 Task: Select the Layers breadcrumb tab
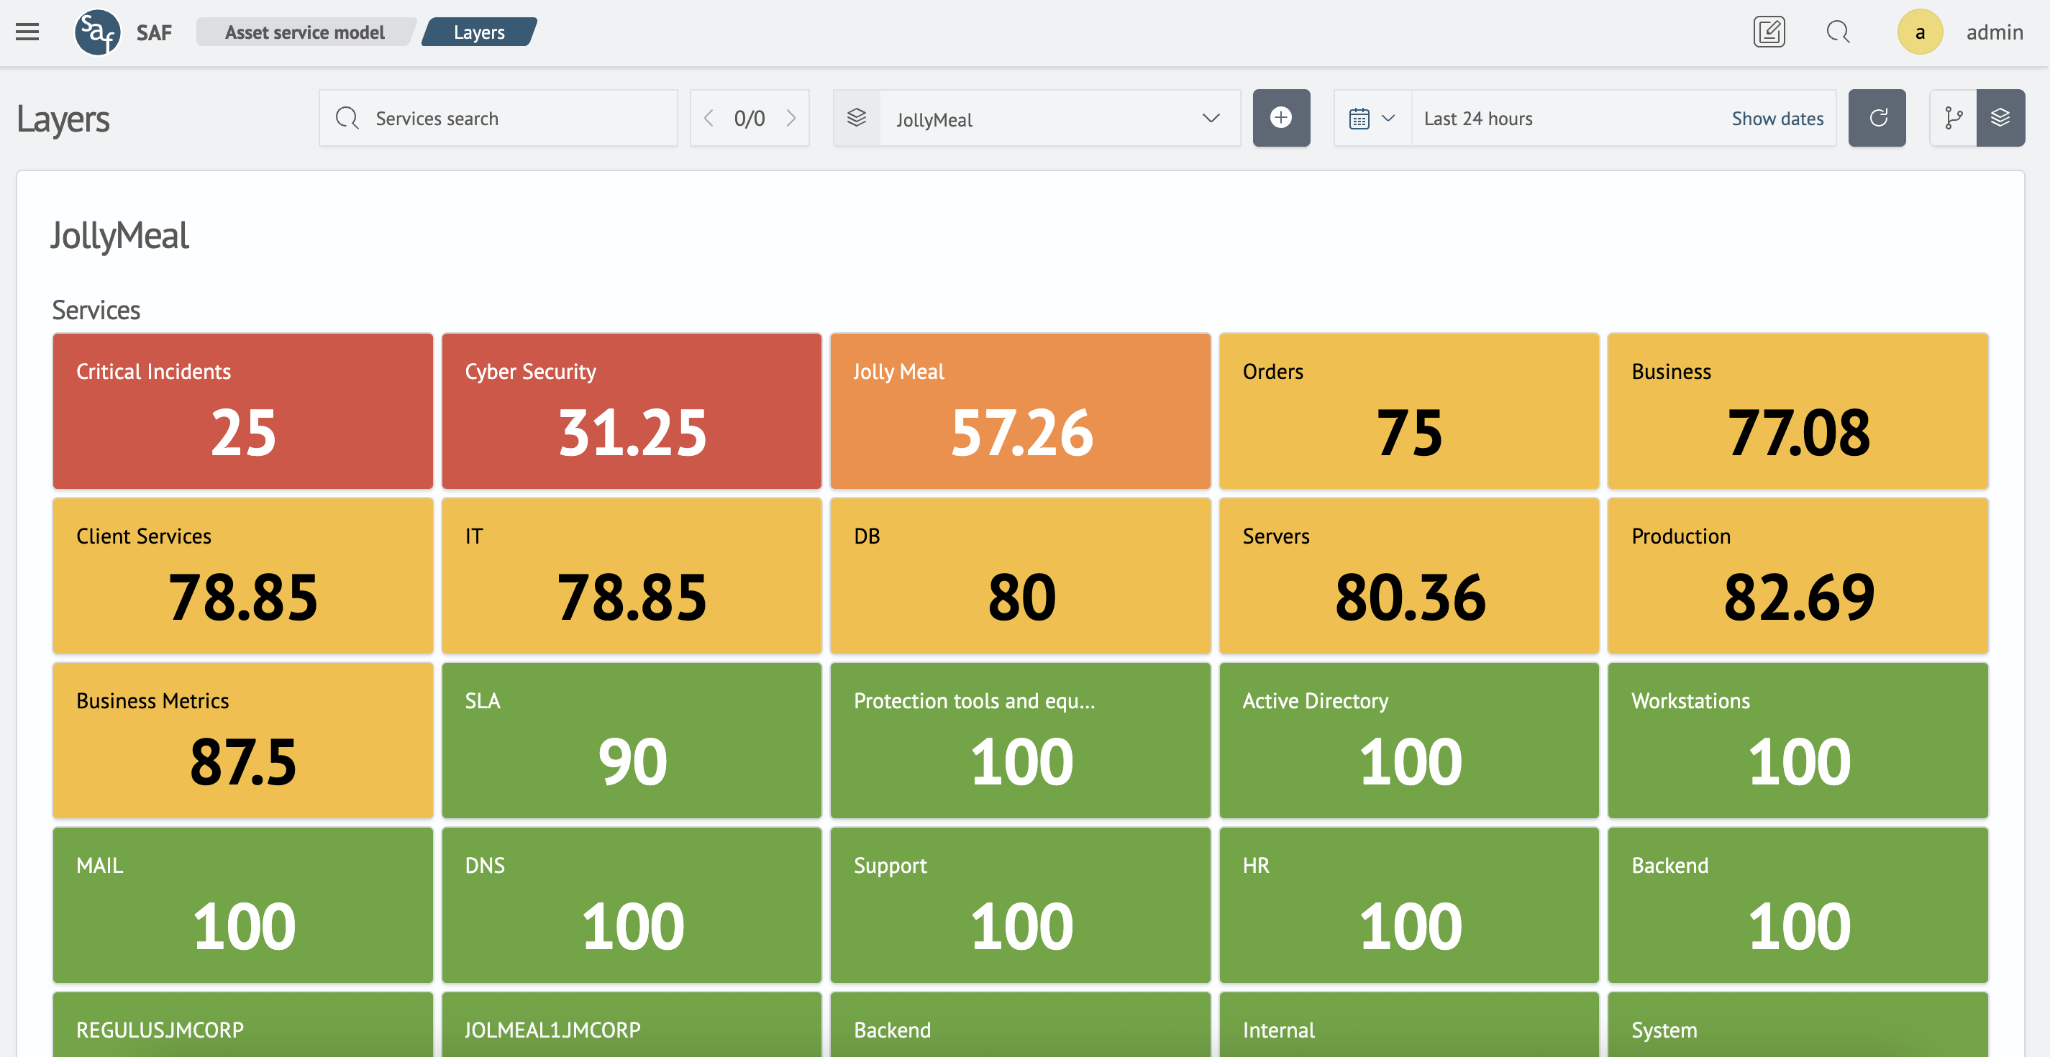pyautogui.click(x=479, y=32)
